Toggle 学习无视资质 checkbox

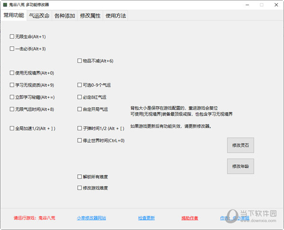[x=12, y=85]
